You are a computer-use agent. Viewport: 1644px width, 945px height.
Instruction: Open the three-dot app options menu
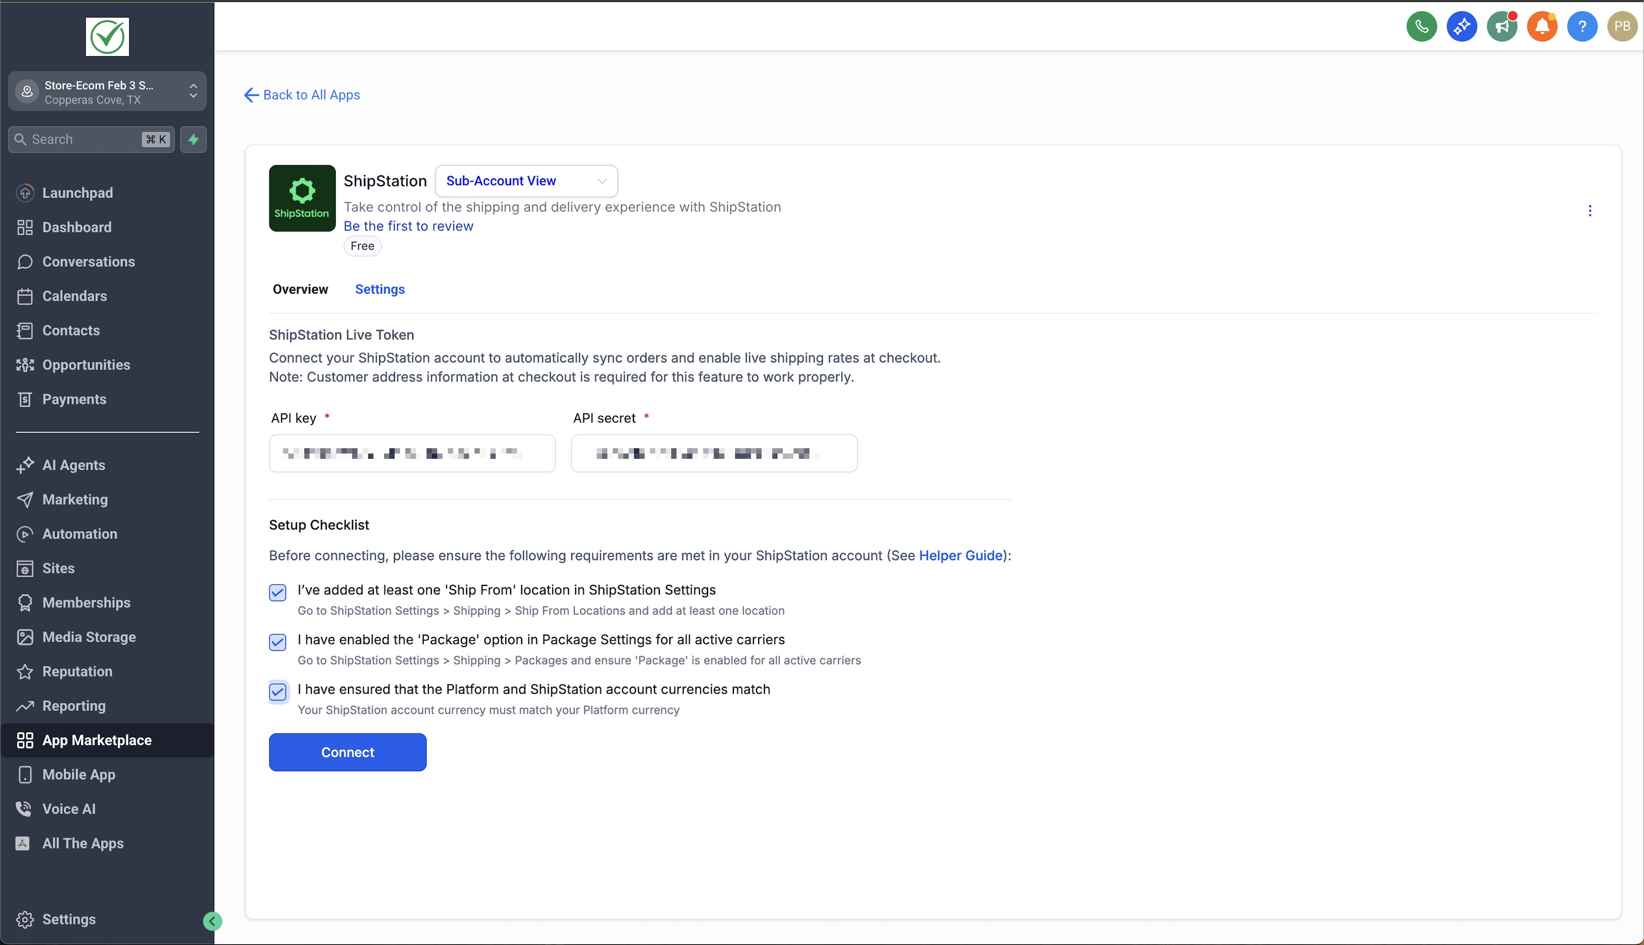pyautogui.click(x=1589, y=211)
